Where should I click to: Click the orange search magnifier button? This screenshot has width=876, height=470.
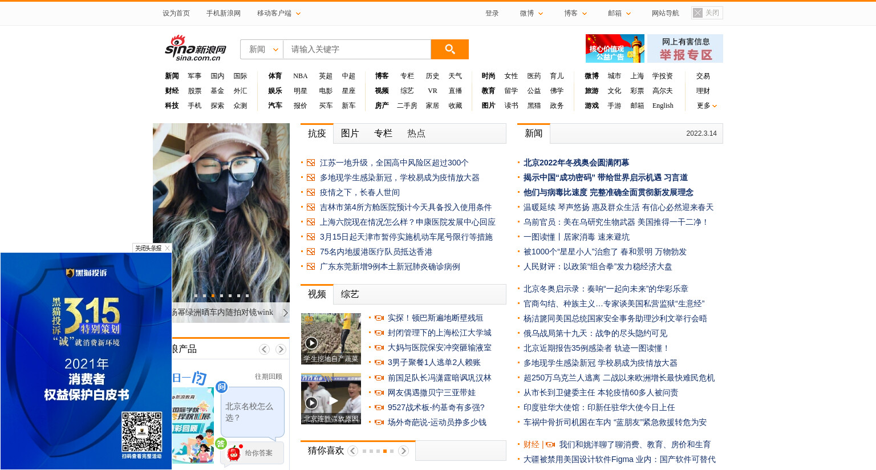(x=449, y=49)
